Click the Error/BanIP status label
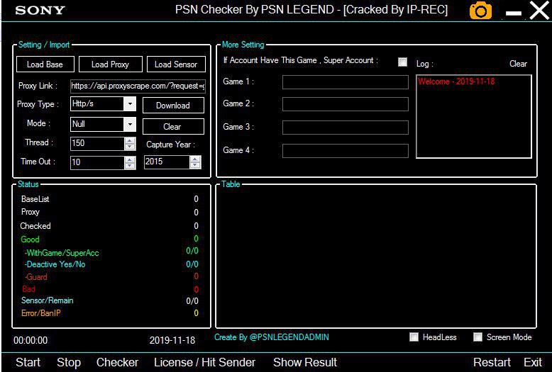 point(41,313)
